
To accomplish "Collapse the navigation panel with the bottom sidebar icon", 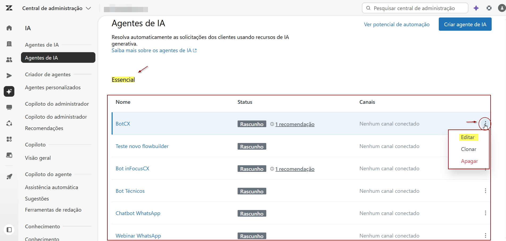I will [x=9, y=230].
